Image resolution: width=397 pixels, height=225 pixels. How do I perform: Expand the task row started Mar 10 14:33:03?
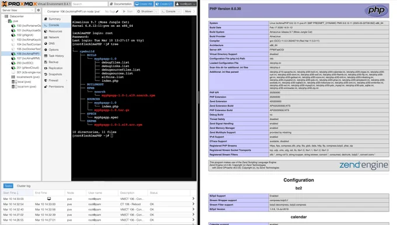pyautogui.click(x=193, y=199)
